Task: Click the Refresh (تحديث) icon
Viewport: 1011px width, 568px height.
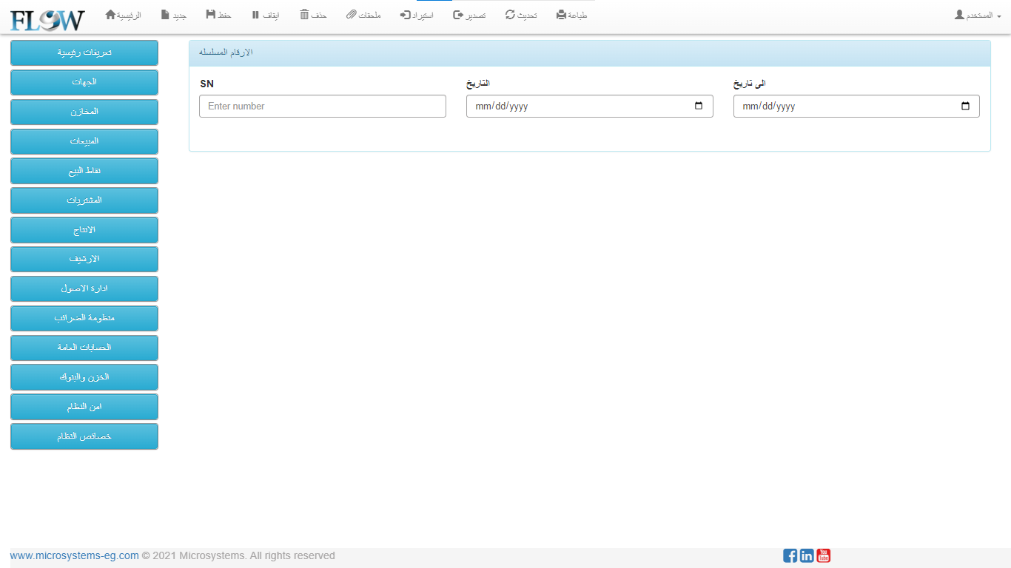Action: [510, 15]
